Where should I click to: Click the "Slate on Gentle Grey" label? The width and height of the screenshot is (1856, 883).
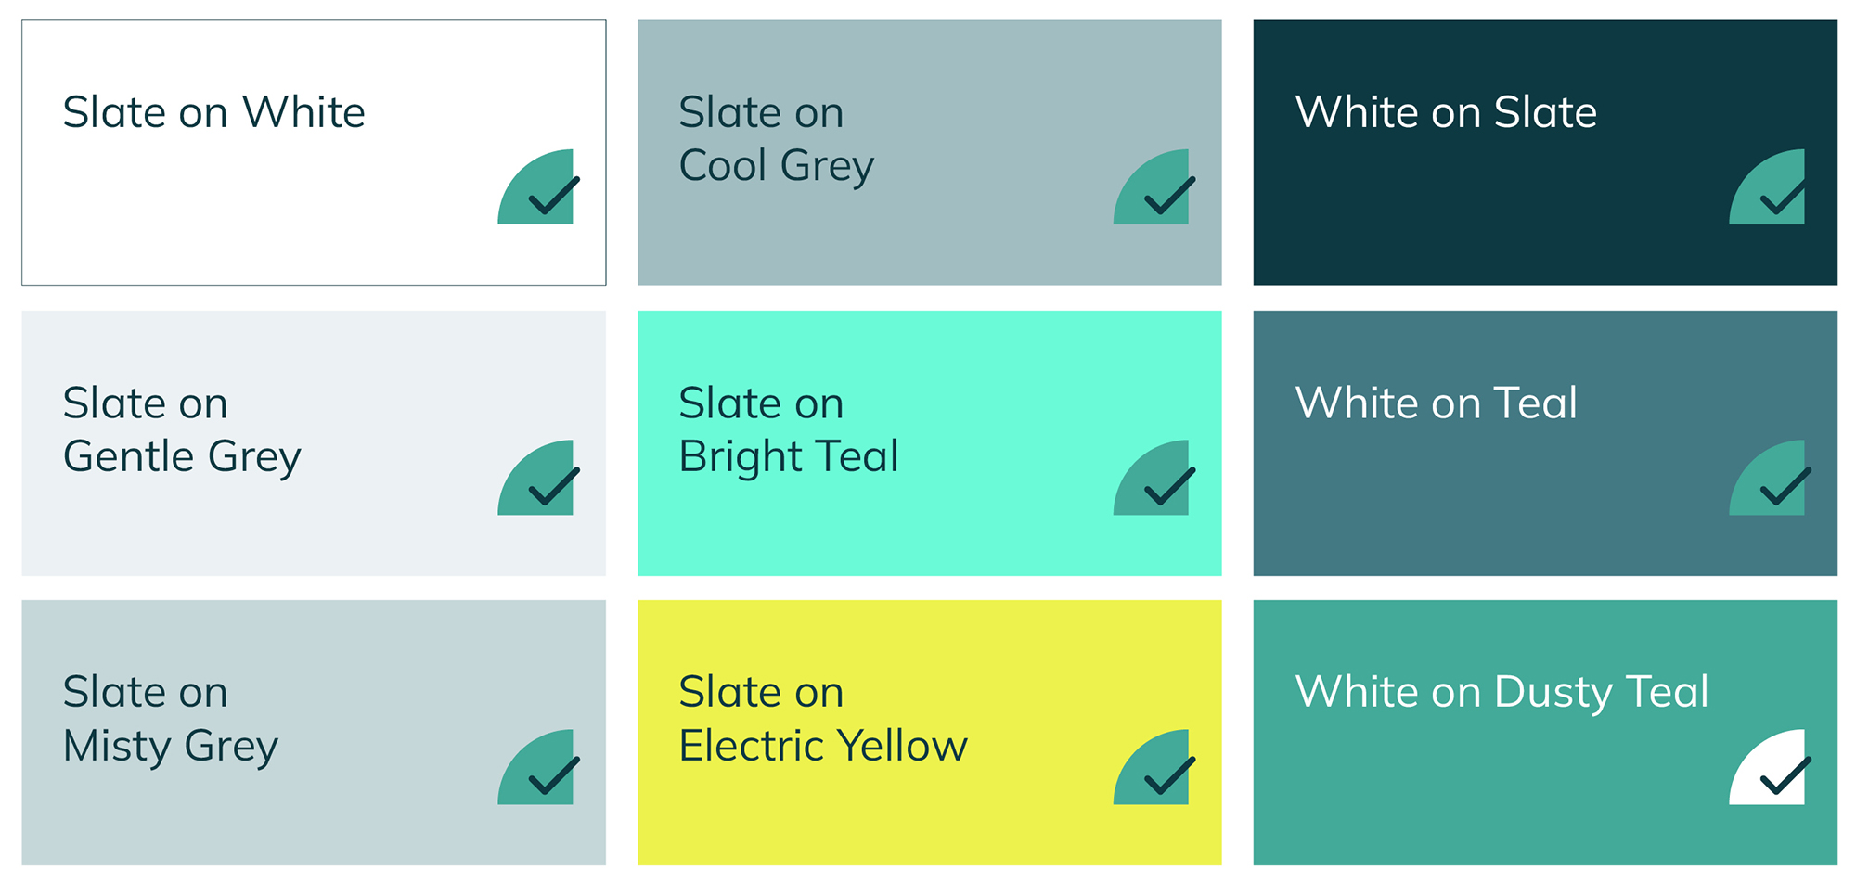tap(182, 429)
